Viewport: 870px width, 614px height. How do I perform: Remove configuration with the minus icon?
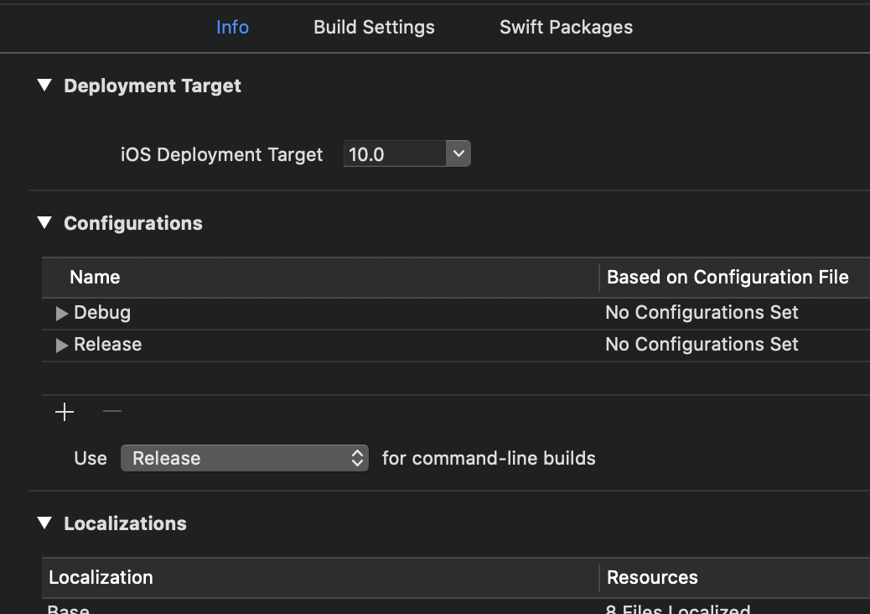(112, 412)
